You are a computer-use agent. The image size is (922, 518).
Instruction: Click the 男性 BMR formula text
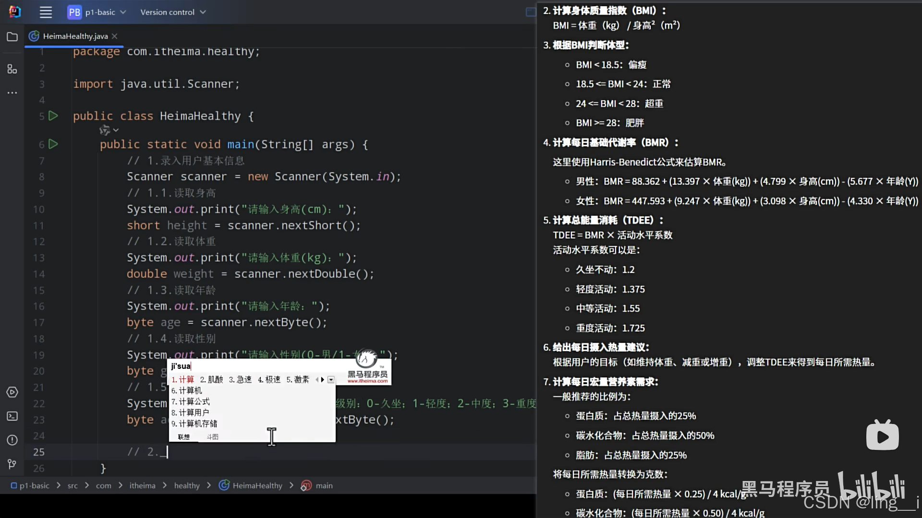747,181
